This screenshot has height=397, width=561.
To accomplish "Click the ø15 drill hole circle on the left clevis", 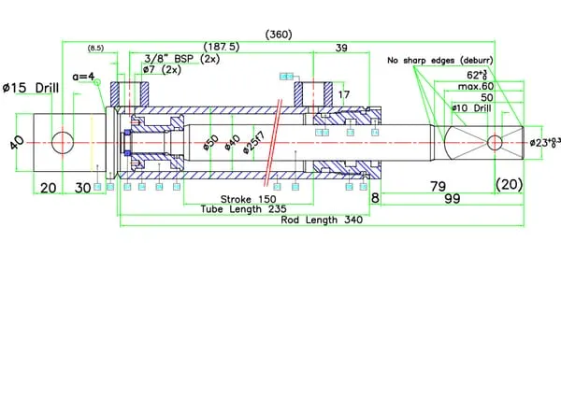I will pos(63,142).
